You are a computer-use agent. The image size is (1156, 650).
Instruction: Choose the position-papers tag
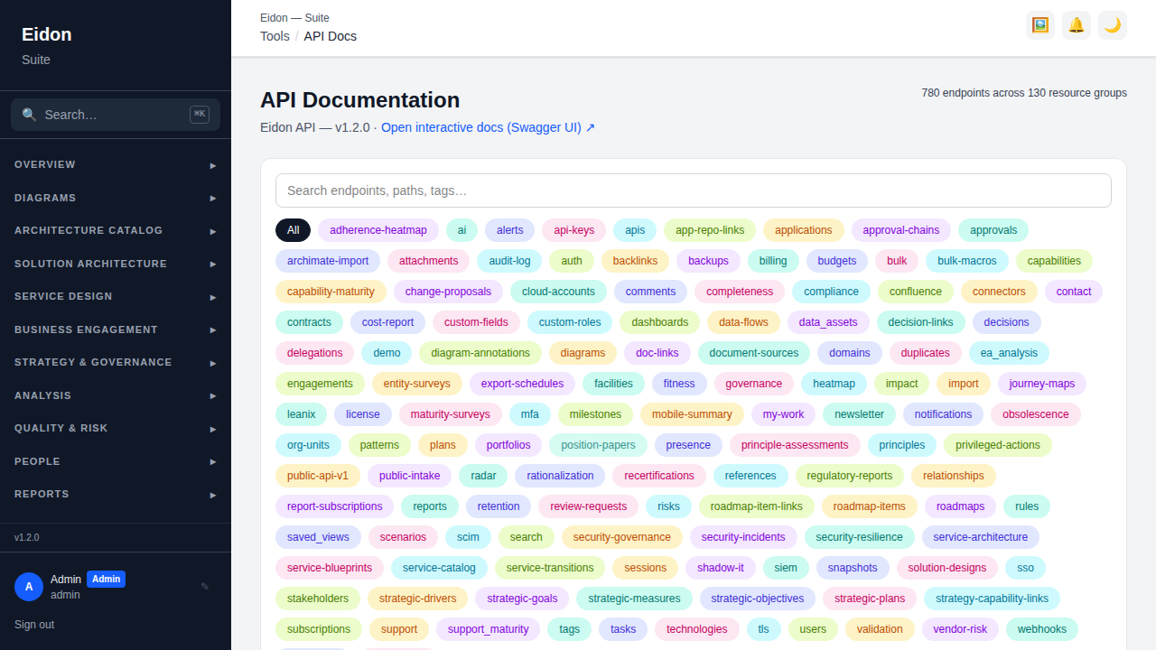point(598,445)
